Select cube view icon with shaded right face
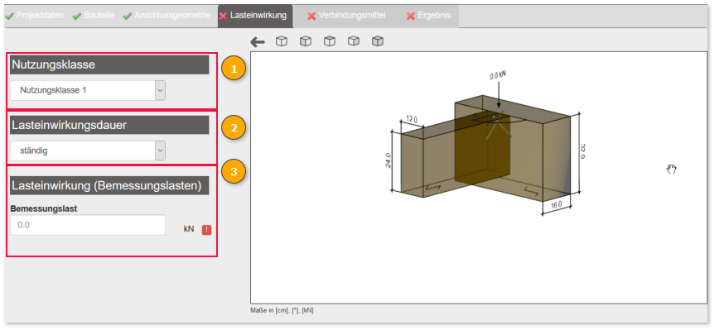Viewport: 715px width, 330px height. tap(354, 41)
